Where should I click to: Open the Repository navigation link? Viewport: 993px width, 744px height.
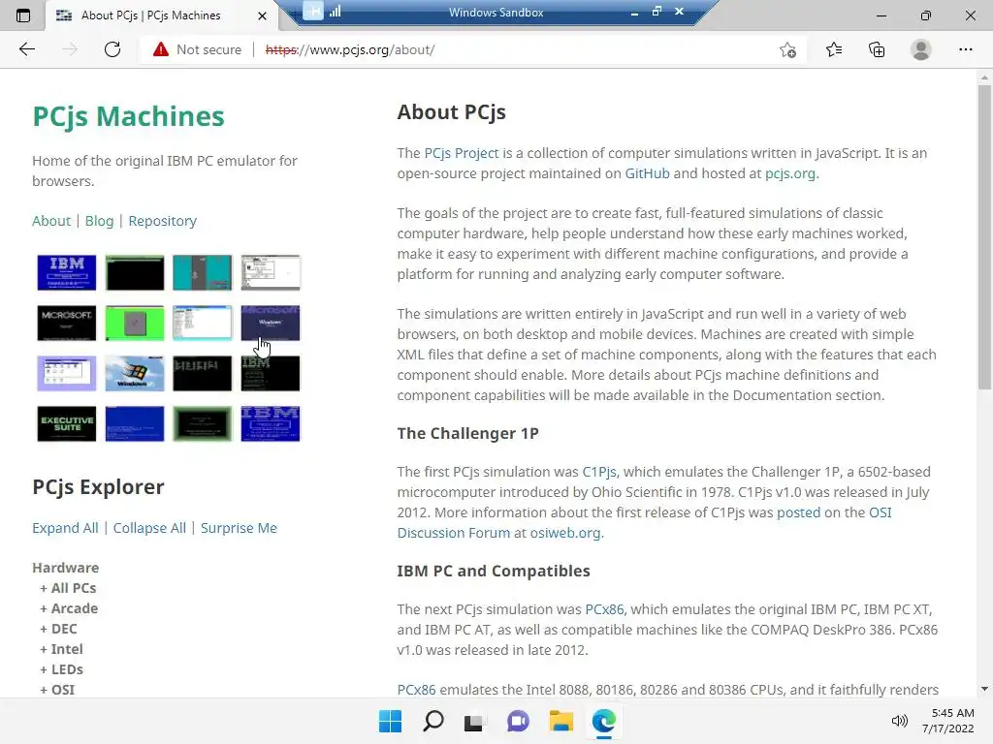tap(162, 221)
